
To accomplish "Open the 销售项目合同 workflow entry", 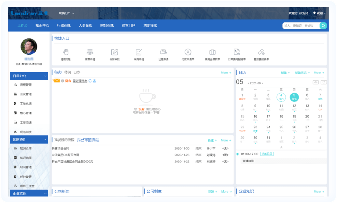I will point(61,148).
